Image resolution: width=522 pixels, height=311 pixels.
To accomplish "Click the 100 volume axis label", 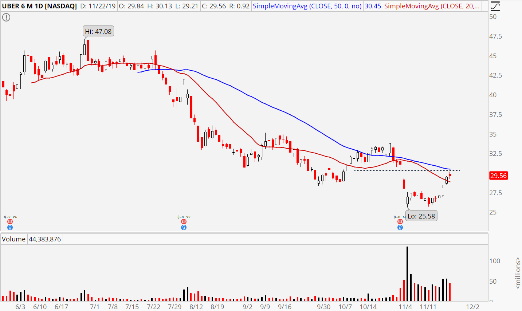I will 495,261.
